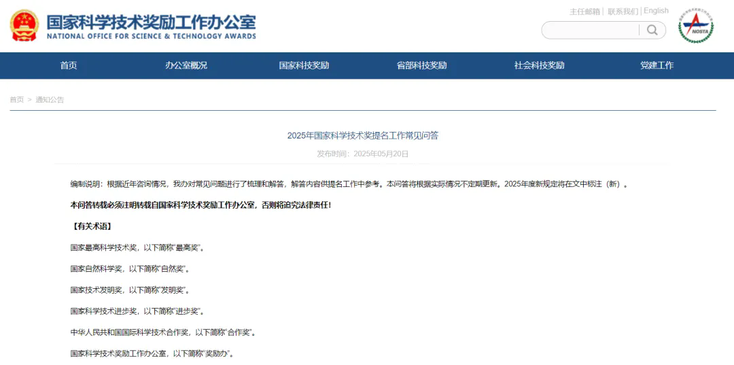Click the NOSTA logo at top right
The image size is (734, 365).
(x=695, y=27)
